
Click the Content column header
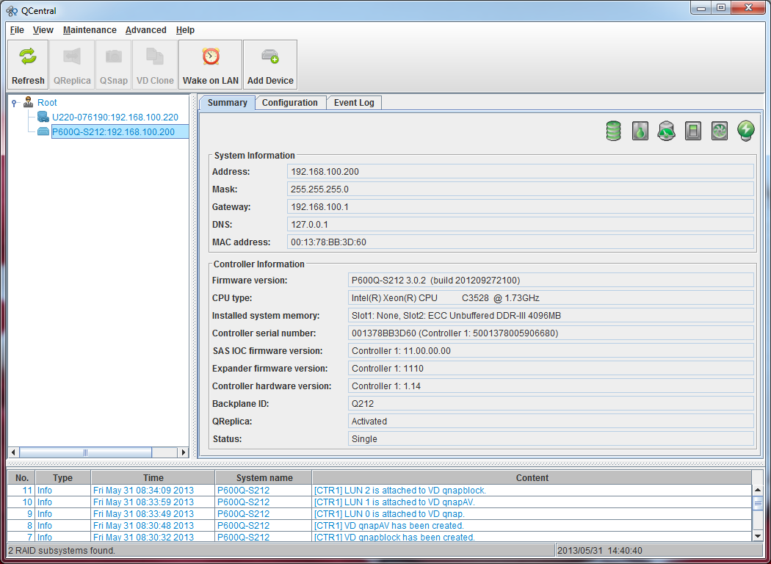[532, 478]
